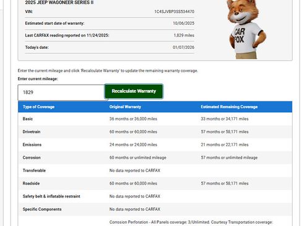Click the Estimated Remaining Coverage column header
The height and width of the screenshot is (226, 302).
229,107
